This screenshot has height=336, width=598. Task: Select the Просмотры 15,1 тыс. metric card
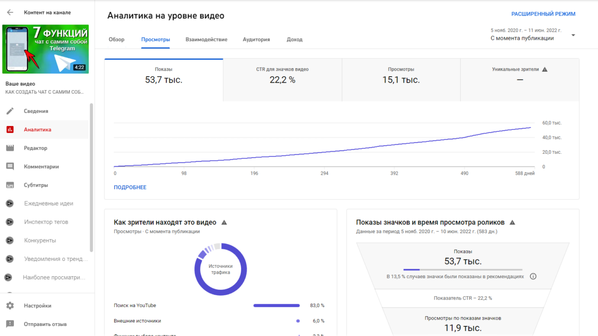[401, 80]
